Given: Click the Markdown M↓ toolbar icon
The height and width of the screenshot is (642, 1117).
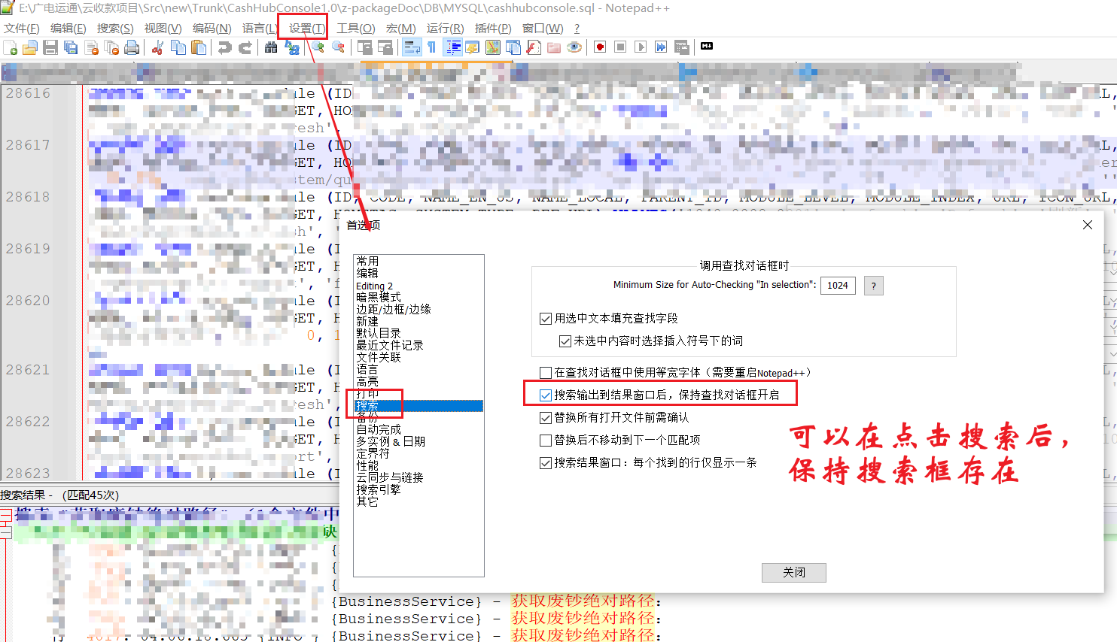Looking at the screenshot, I should point(707,47).
